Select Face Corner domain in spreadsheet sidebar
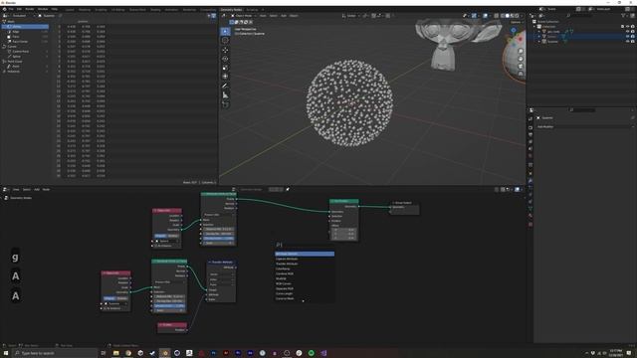 [25, 42]
